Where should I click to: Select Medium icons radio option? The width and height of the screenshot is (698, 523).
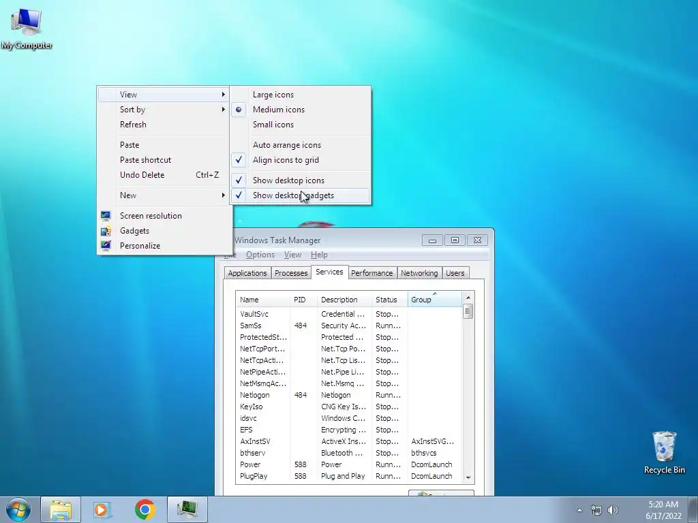coord(301,110)
